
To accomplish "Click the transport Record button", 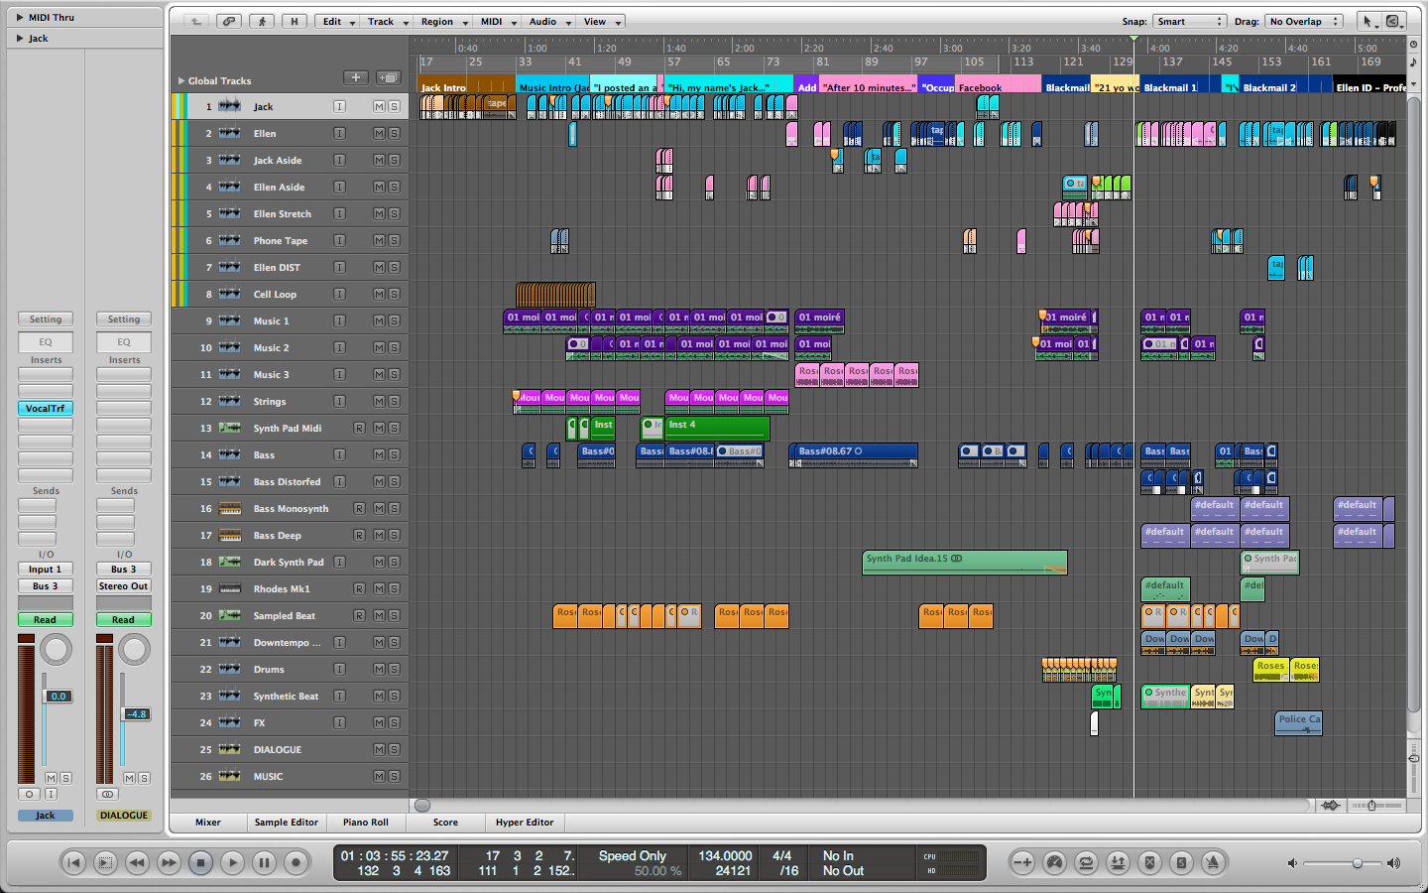I will tap(296, 863).
